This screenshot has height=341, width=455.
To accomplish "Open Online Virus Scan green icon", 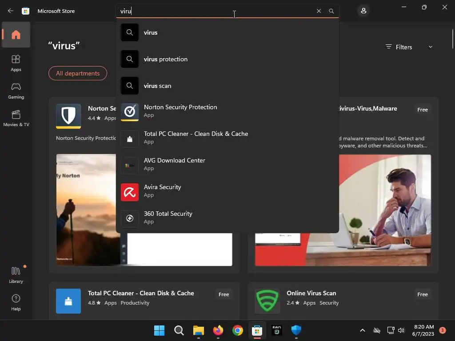I will click(267, 301).
